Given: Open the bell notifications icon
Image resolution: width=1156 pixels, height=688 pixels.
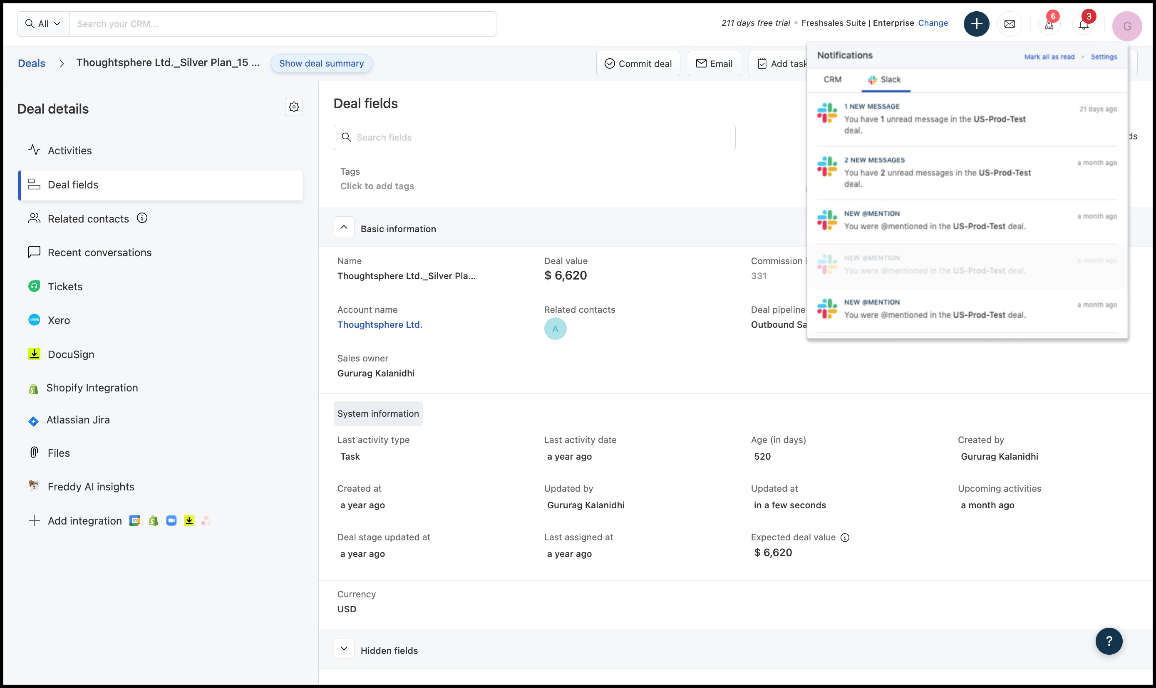Looking at the screenshot, I should tap(1083, 25).
